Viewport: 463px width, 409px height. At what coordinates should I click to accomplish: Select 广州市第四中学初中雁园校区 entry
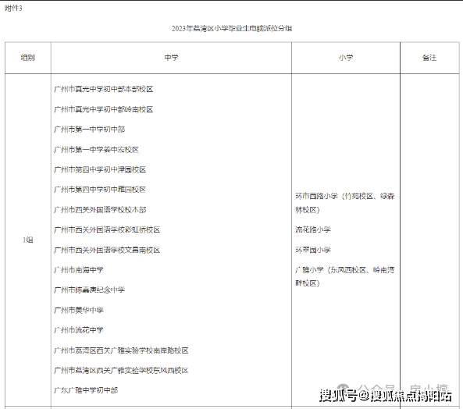(x=100, y=190)
